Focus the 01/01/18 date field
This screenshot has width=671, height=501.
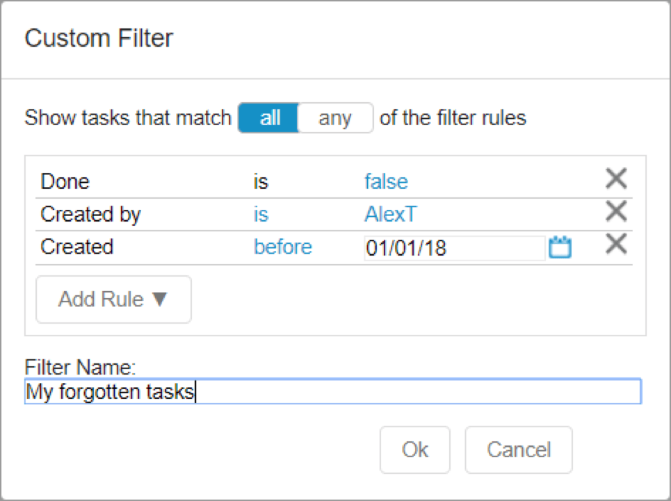455,247
